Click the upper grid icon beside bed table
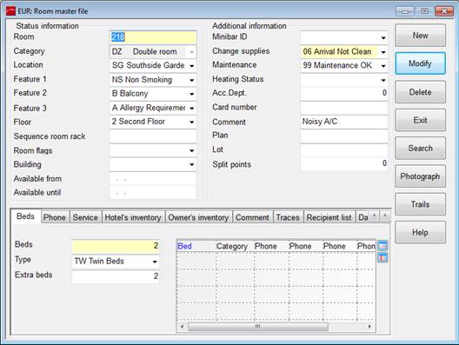 point(382,246)
